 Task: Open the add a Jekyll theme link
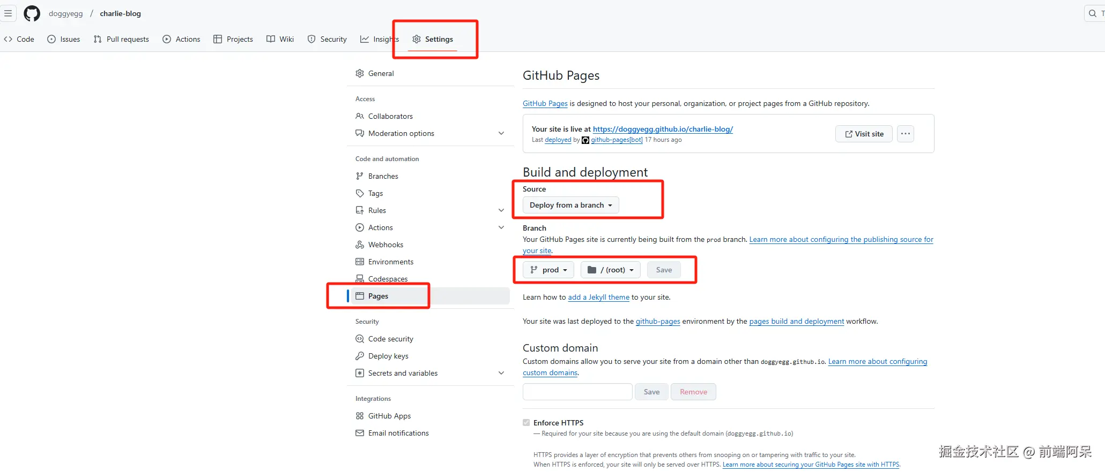tap(598, 297)
